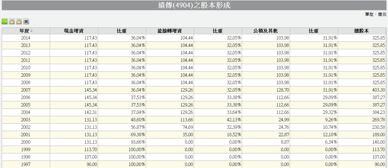Export the table with the CSV icon
388x168 pixels.
5,22
